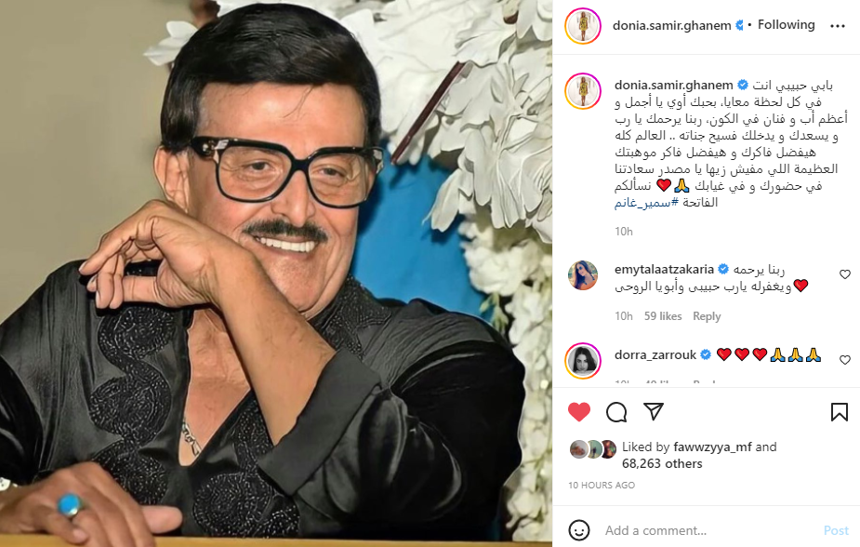Screen dimensions: 860x547
Task: Click the Add a comment field
Action: (x=708, y=530)
